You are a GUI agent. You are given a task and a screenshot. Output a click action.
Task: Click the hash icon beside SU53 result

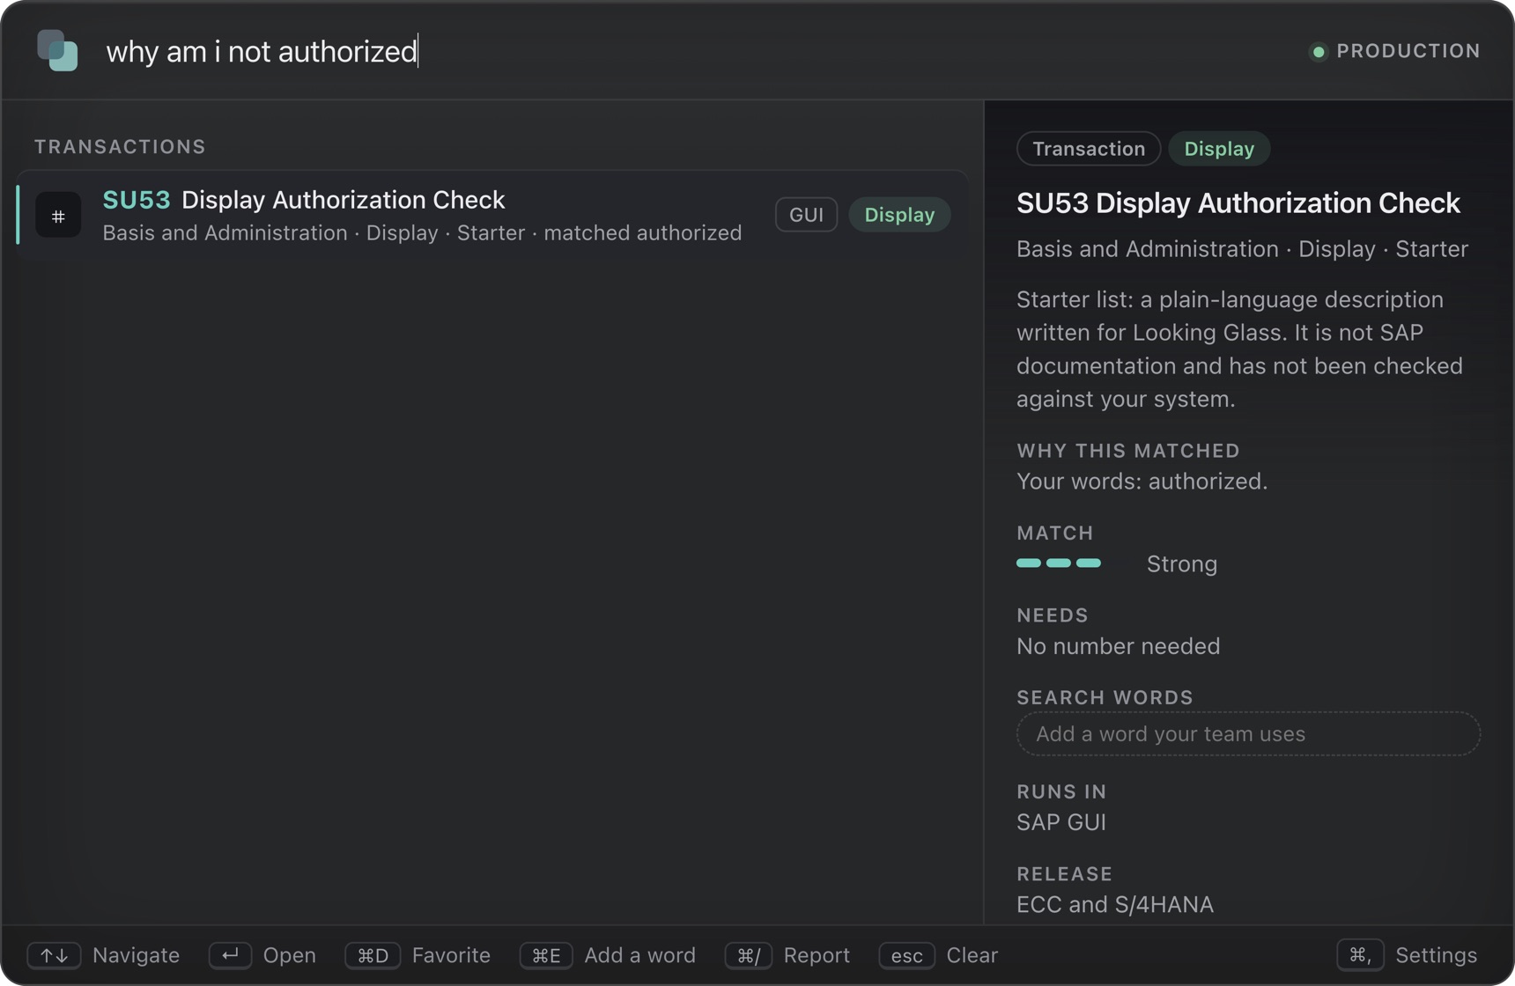tap(58, 215)
